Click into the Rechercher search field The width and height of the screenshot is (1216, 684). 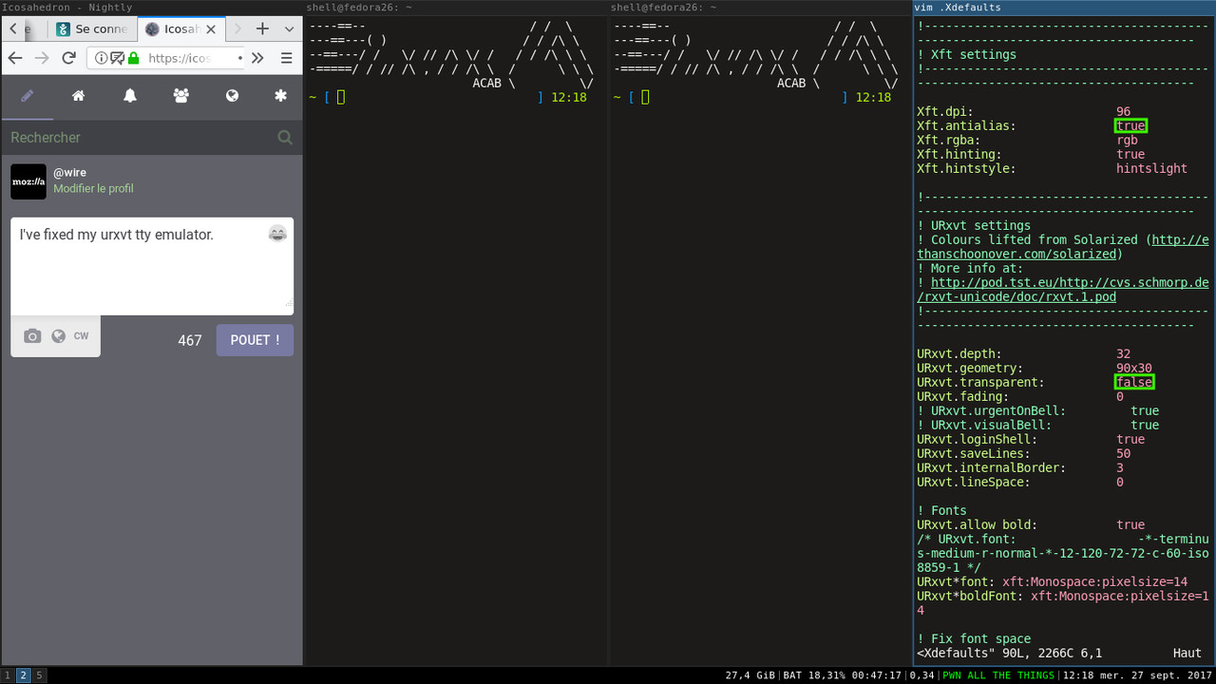pyautogui.click(x=138, y=138)
